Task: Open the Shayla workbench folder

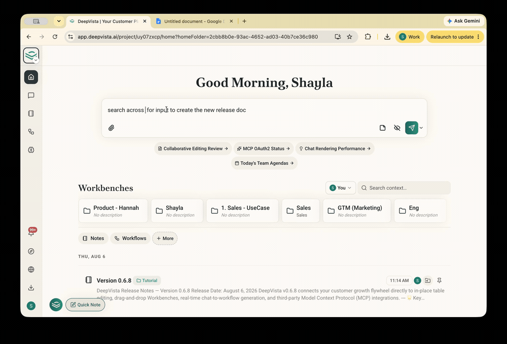Action: (x=177, y=211)
